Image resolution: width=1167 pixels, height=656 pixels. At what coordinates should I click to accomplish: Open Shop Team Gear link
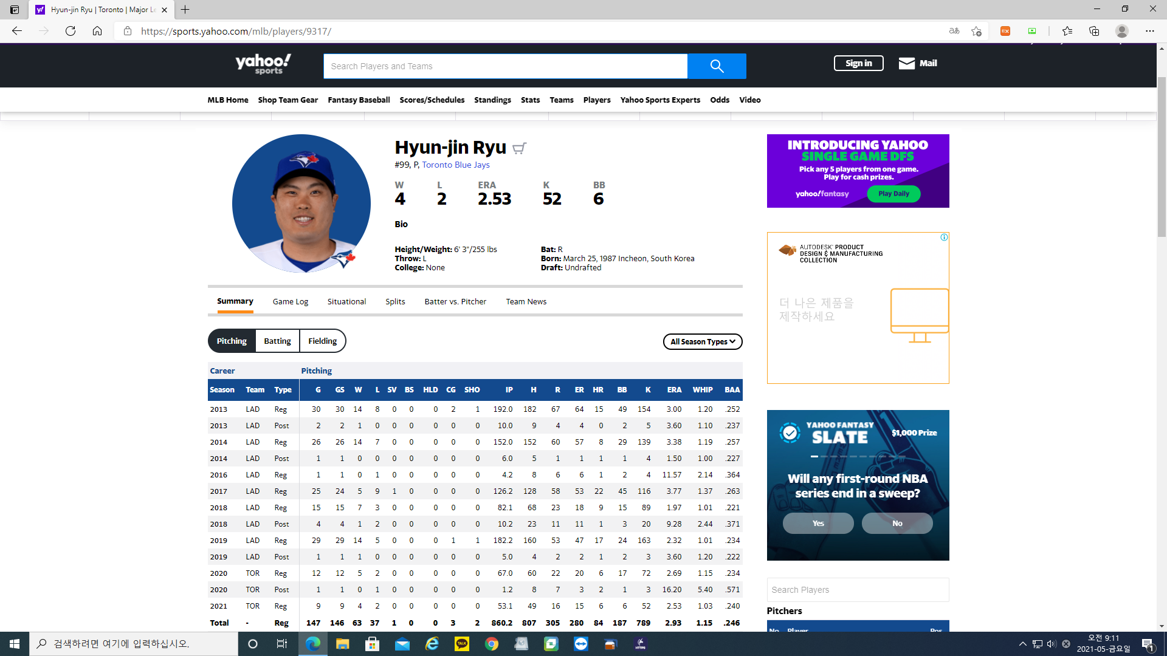coord(288,100)
